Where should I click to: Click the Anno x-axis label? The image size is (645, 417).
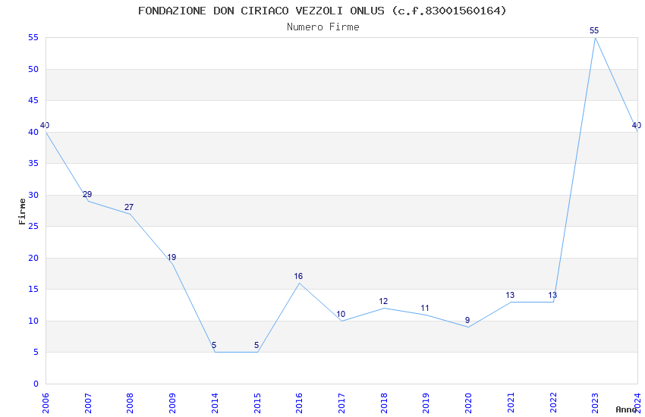coord(626,409)
